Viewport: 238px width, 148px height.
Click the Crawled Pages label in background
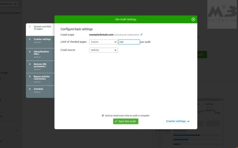pyautogui.click(x=163, y=130)
